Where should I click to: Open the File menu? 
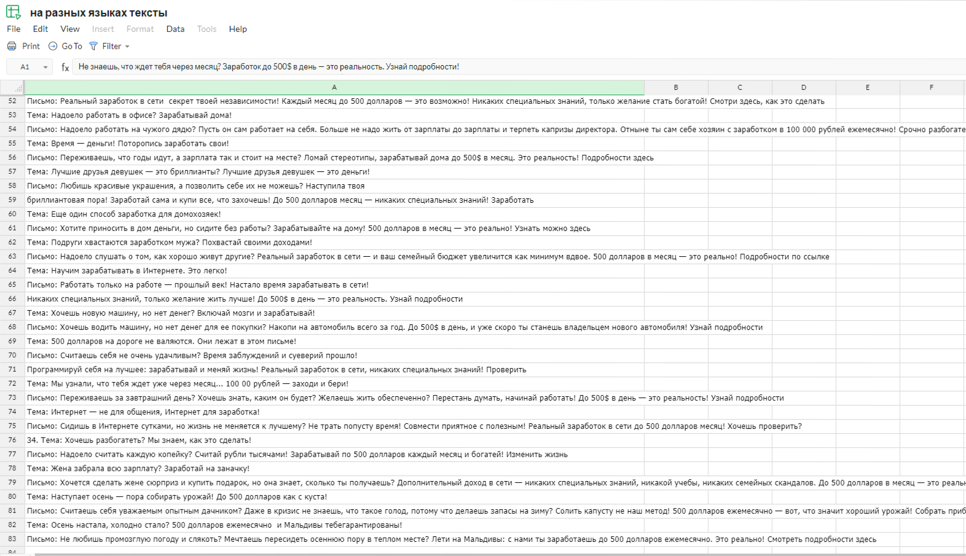coord(14,29)
